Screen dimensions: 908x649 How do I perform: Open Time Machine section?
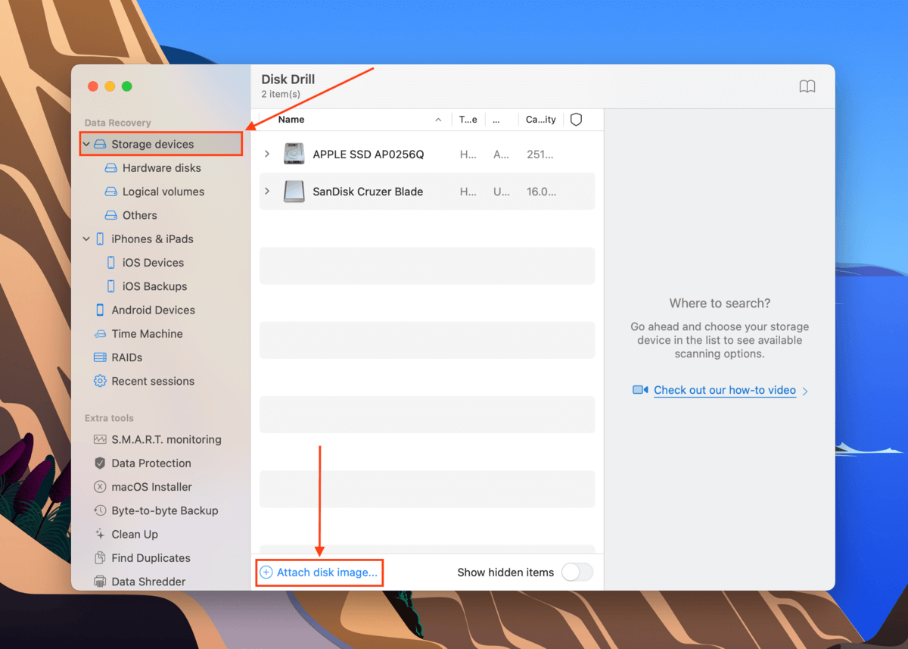[147, 334]
